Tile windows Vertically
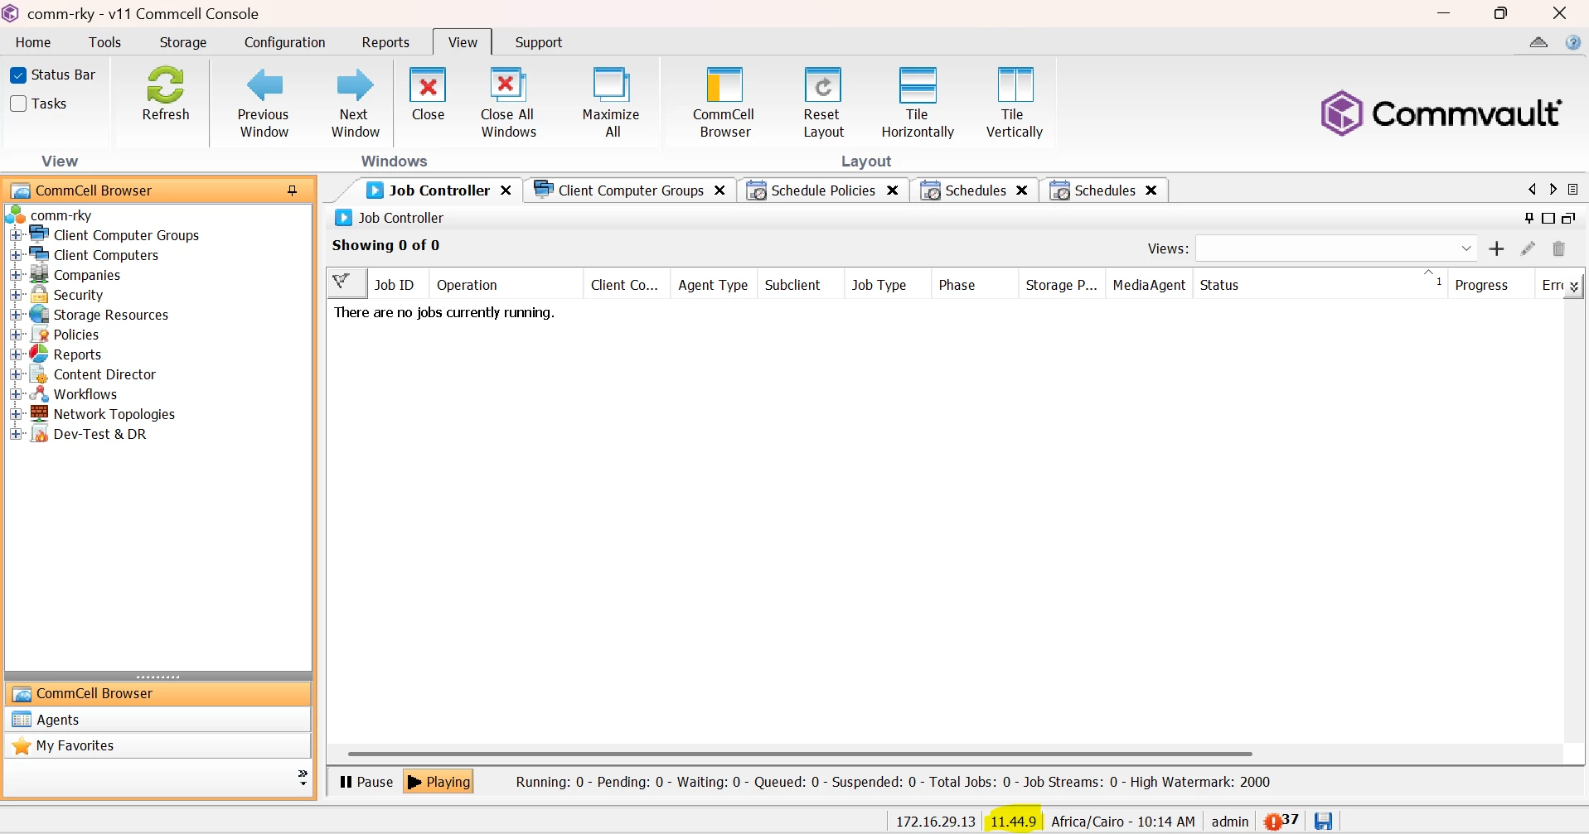Viewport: 1589px width, 834px height. point(1015,104)
